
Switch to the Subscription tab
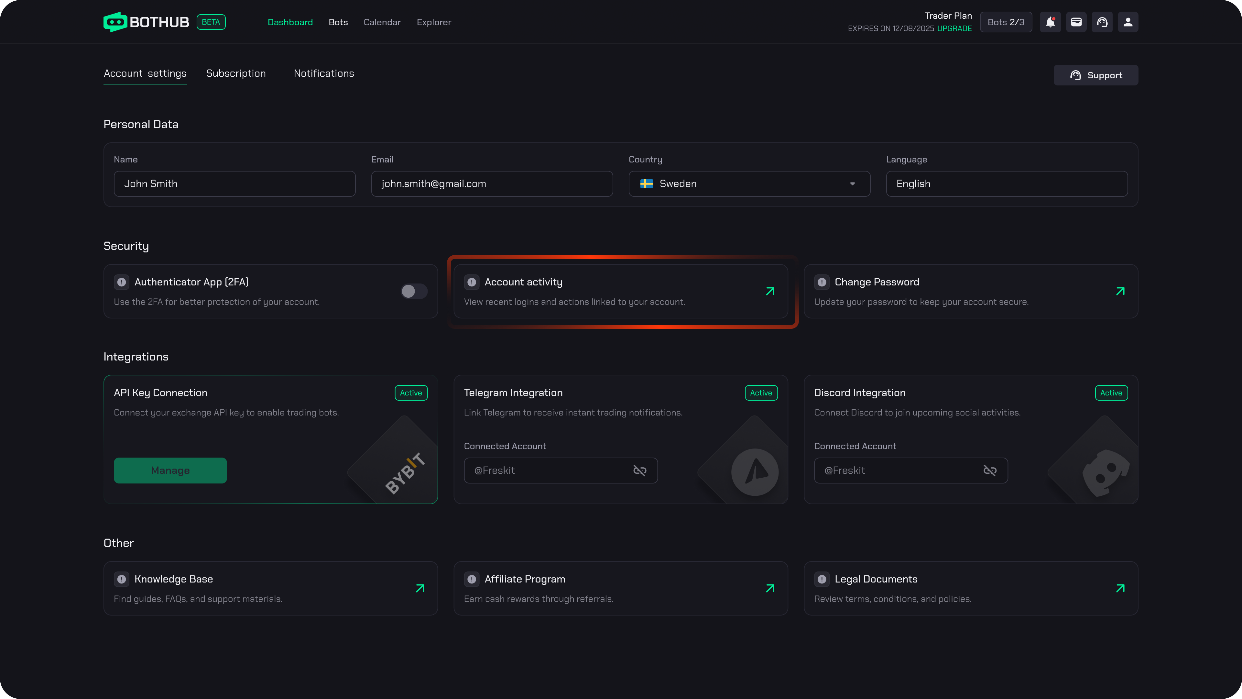pos(236,73)
